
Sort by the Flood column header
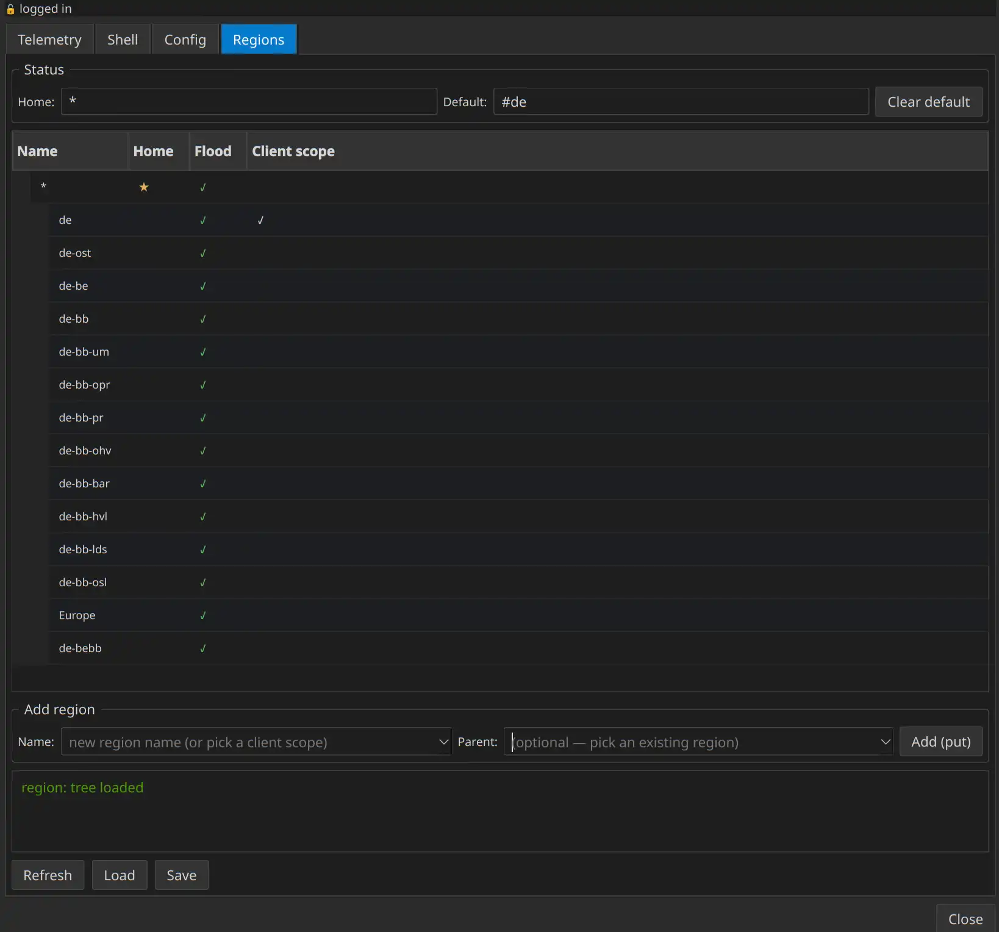[x=213, y=151]
